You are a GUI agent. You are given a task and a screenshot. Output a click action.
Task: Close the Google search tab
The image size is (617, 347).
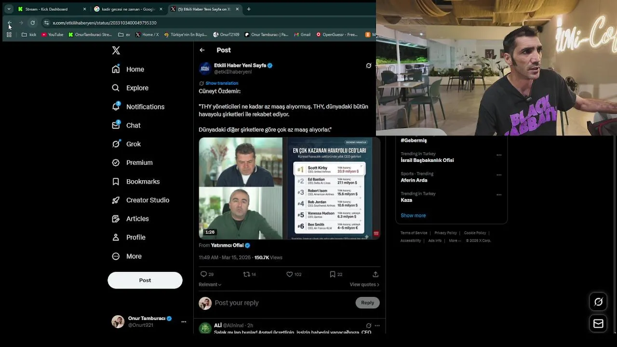coord(161,9)
